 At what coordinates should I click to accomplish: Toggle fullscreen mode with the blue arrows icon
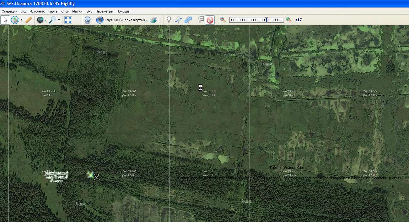pyautogui.click(x=68, y=20)
